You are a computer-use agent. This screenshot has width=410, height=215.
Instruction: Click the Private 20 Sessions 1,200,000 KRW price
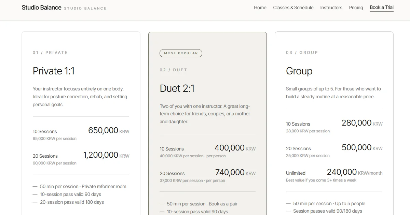106,155
